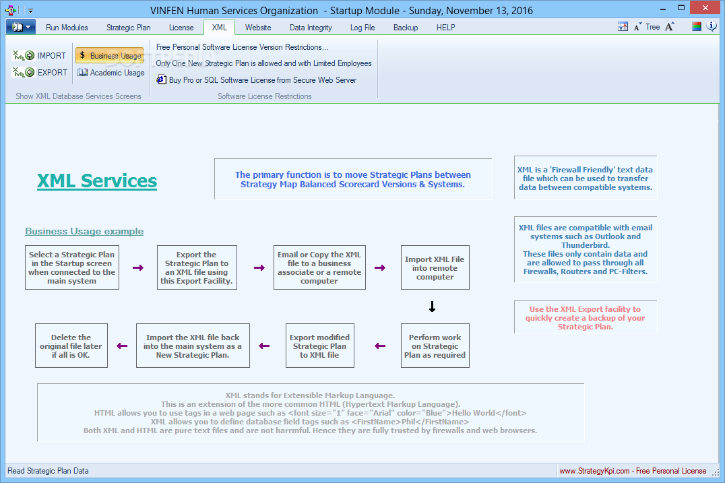725x483 pixels.
Task: Switch to the Log File tab
Action: tap(362, 28)
